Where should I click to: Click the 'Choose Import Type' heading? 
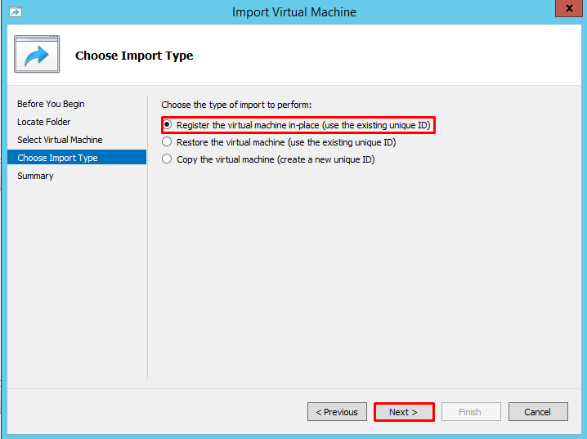(x=134, y=56)
